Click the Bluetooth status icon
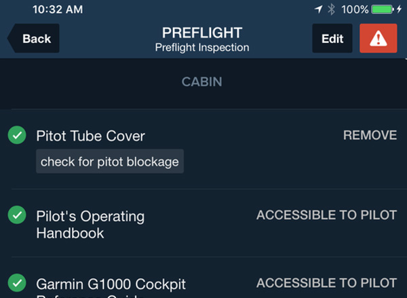 click(x=331, y=10)
